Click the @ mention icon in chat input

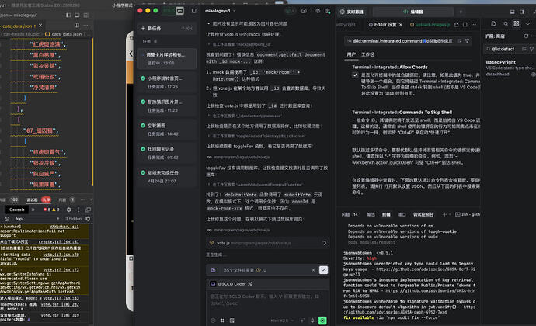coord(213,321)
